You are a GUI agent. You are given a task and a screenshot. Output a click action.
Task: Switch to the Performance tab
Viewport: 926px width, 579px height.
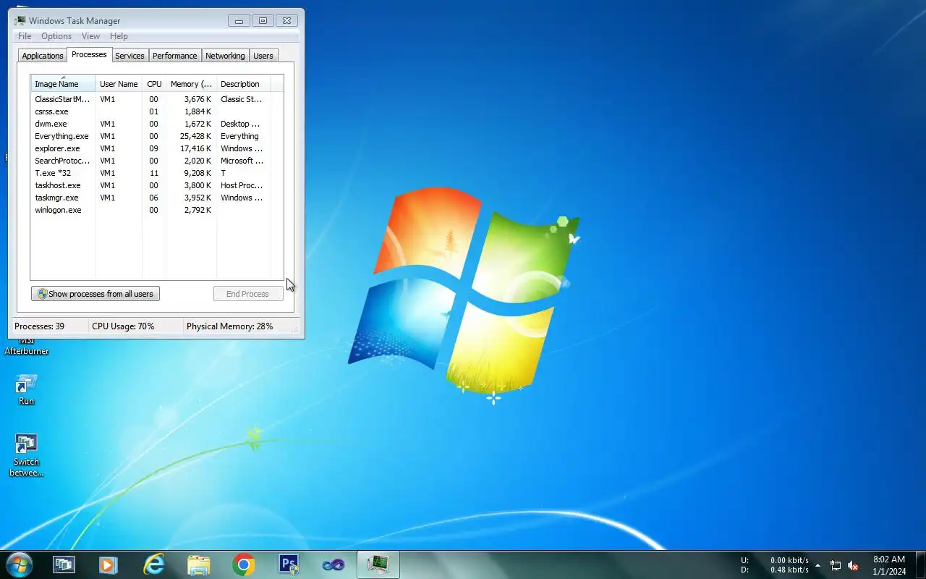pyautogui.click(x=175, y=56)
